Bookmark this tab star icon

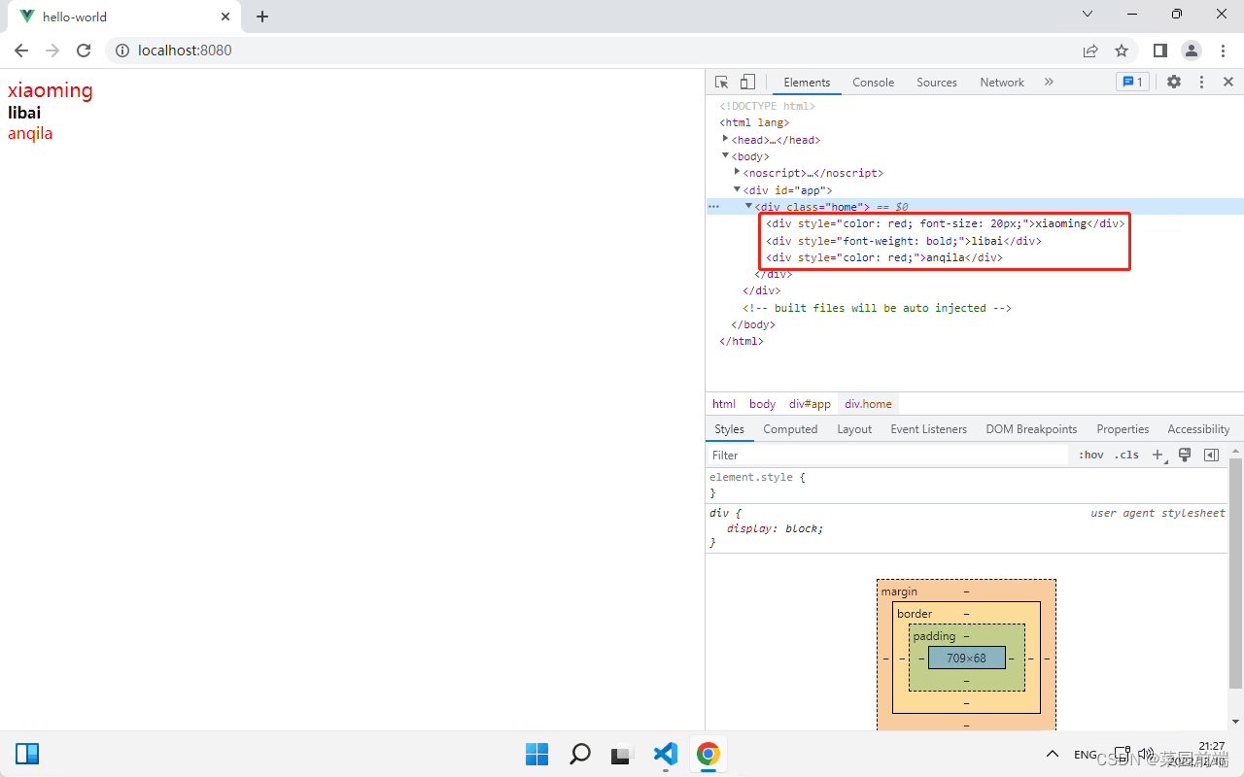[1122, 51]
